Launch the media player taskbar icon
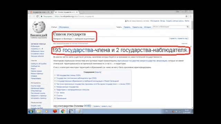 46,111
